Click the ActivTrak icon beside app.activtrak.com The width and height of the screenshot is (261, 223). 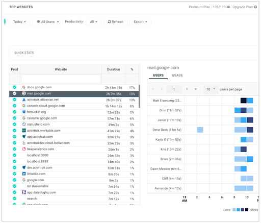click(x=24, y=137)
